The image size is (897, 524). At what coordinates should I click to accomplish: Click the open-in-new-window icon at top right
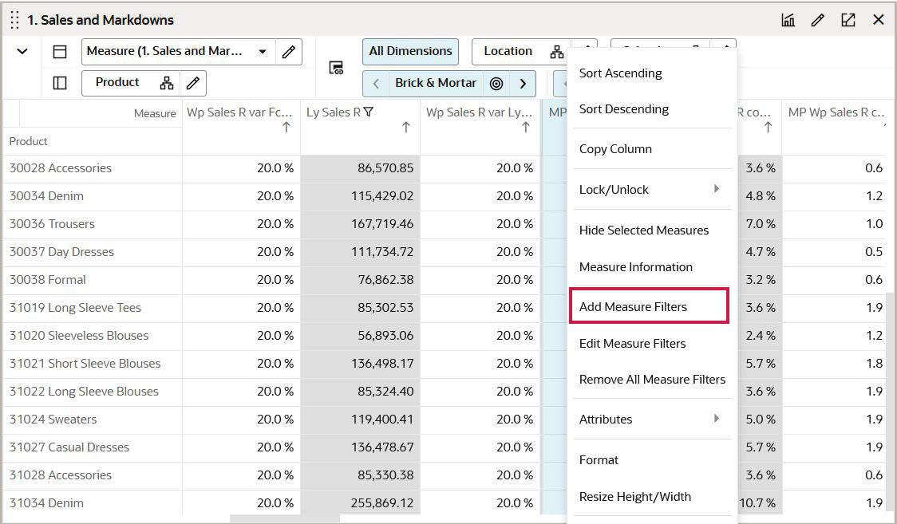(848, 19)
